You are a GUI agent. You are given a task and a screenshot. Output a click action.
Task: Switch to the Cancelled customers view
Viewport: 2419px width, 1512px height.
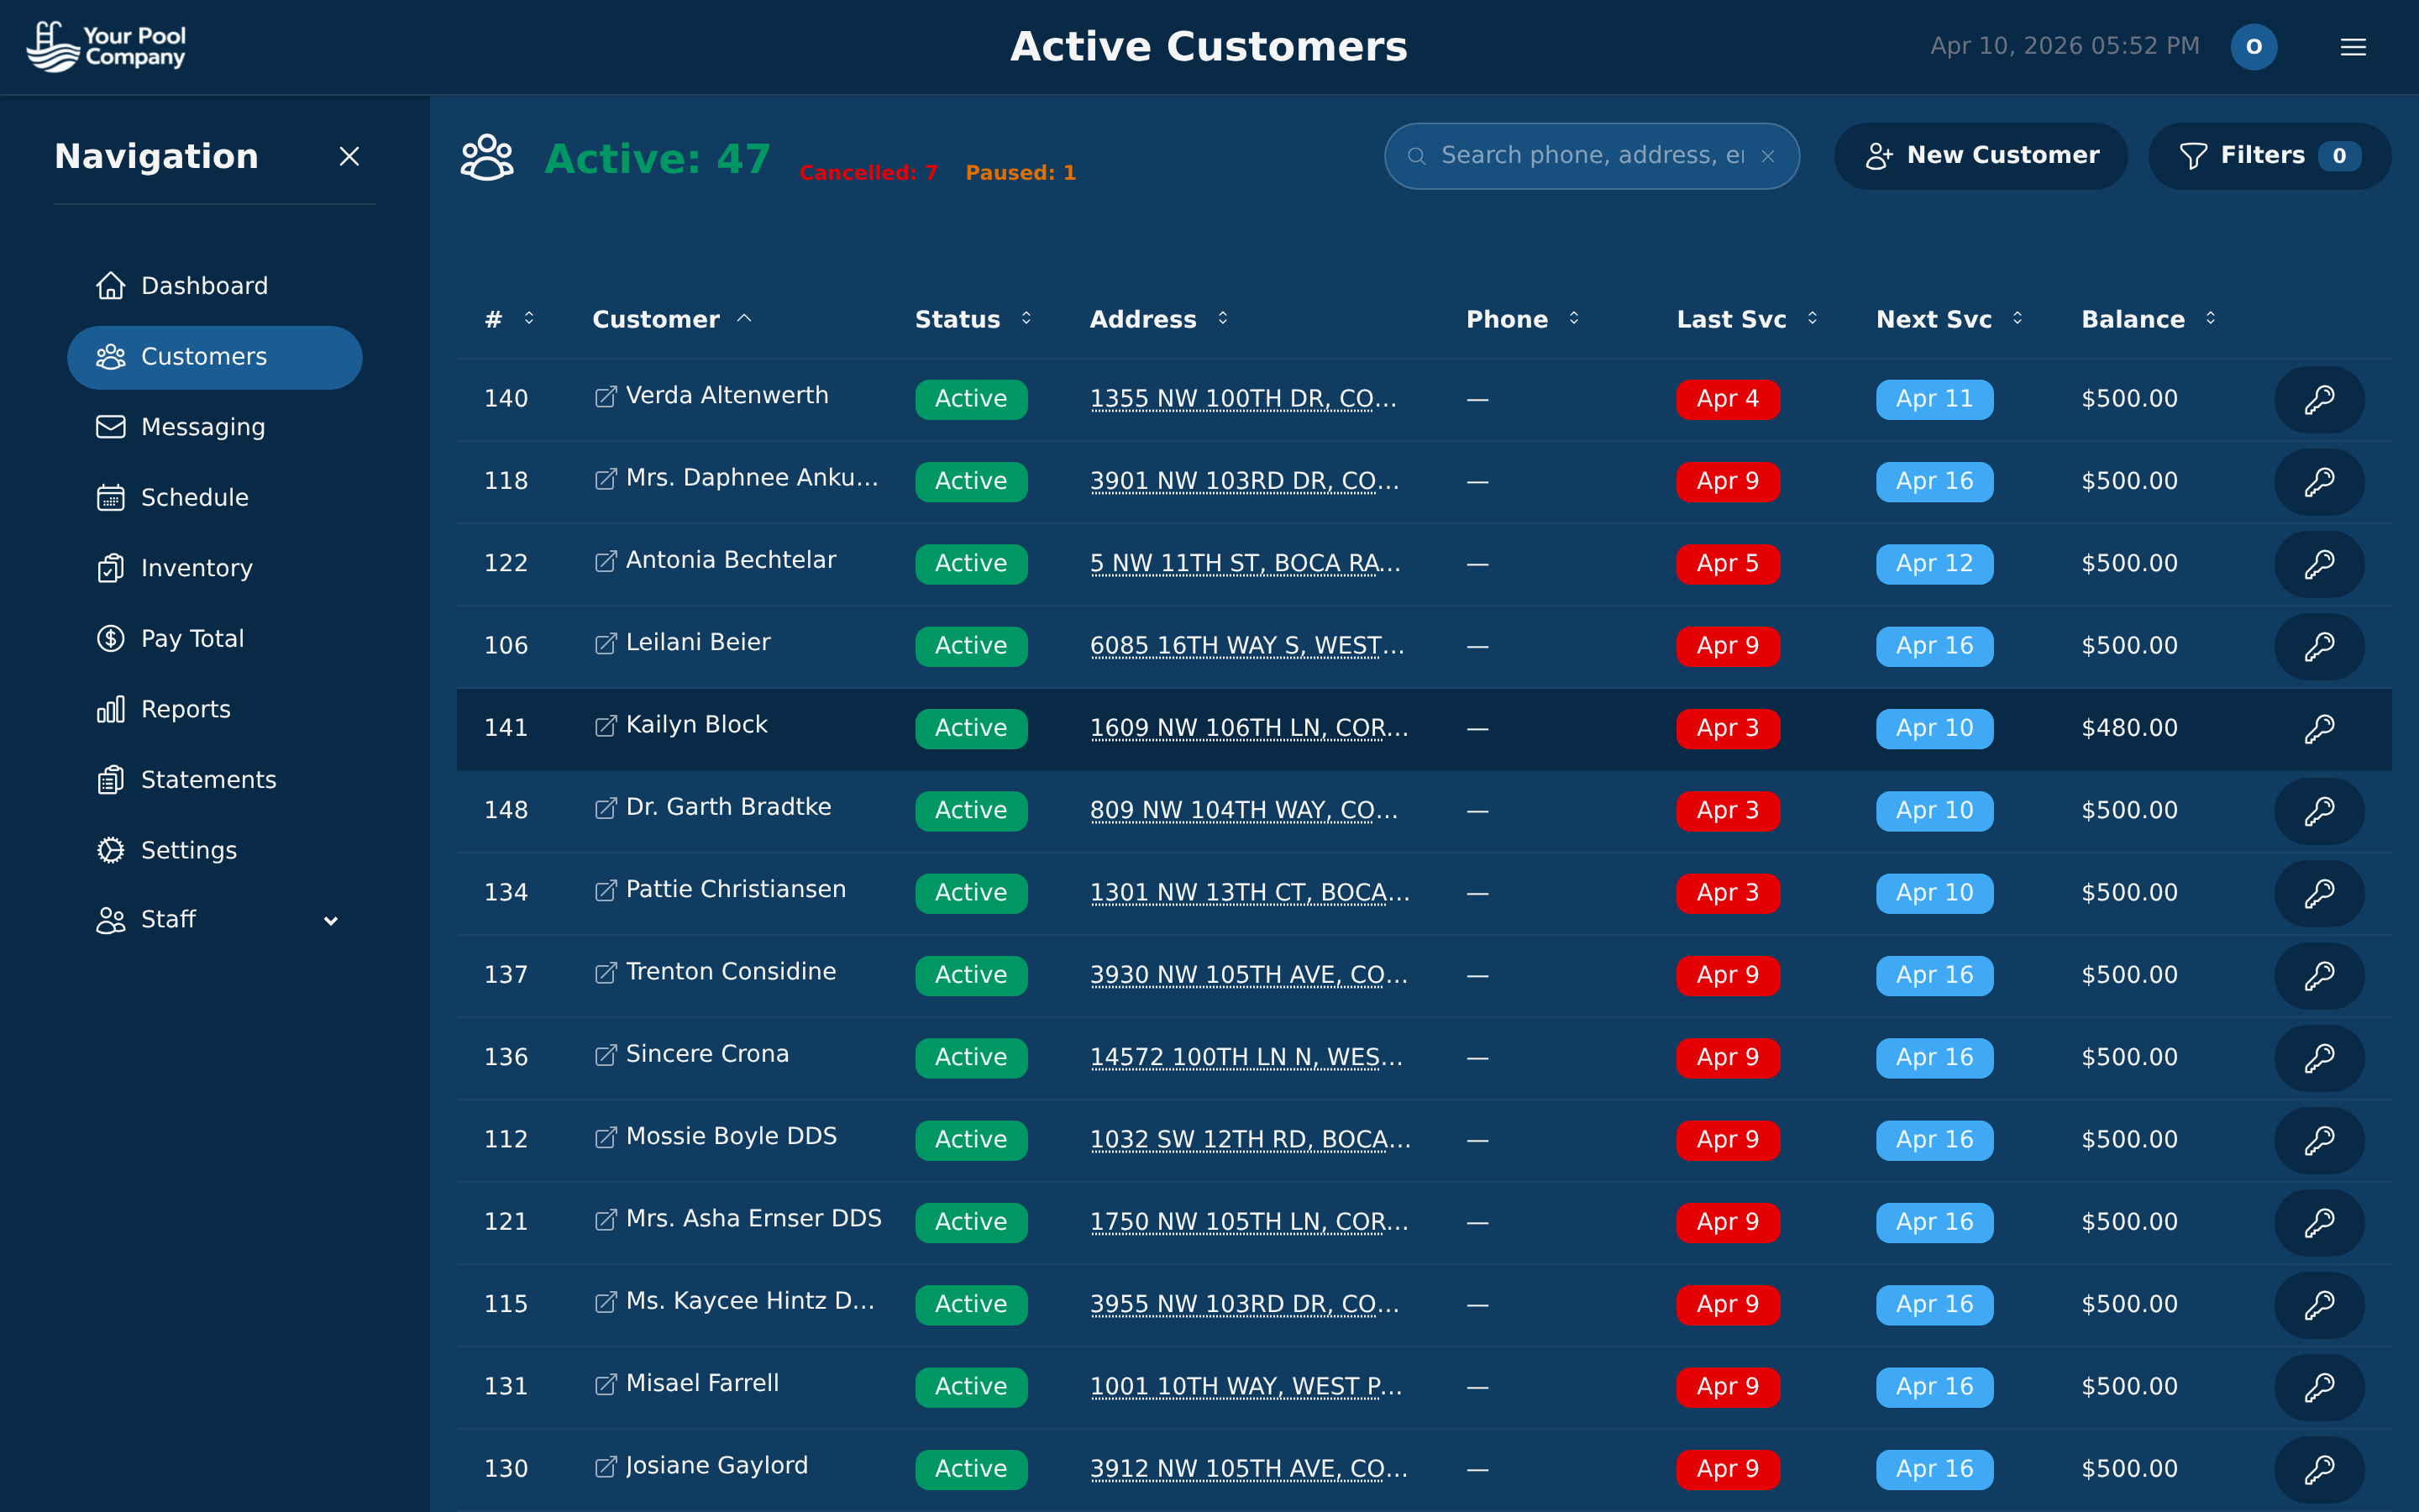click(868, 172)
